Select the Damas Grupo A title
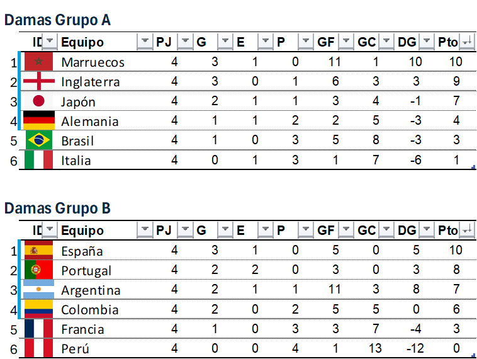The image size is (477, 359). tap(58, 20)
